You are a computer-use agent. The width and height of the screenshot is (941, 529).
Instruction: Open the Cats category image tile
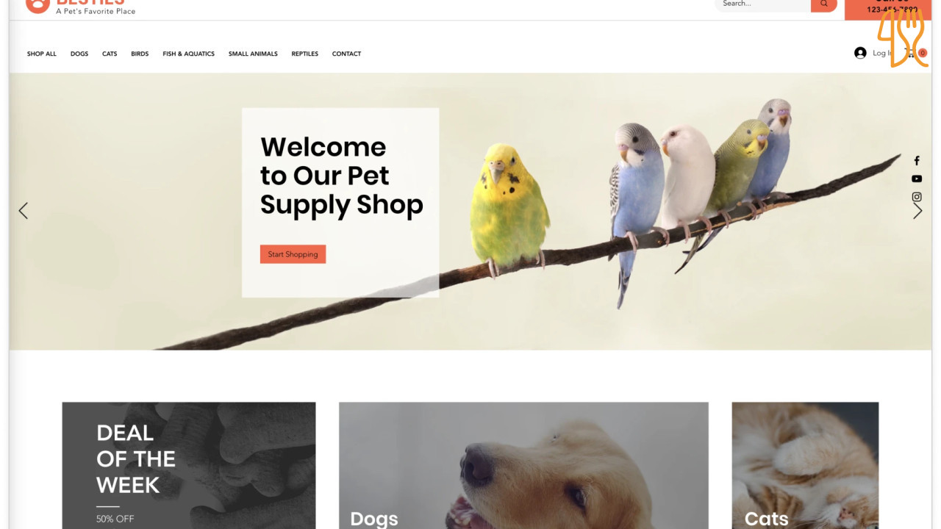pos(805,465)
